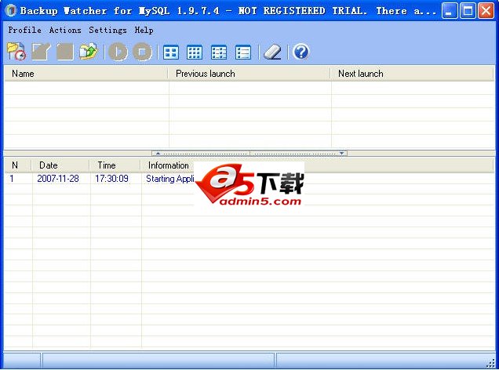Click the disabled start play button
Viewport: 499px width, 370px height.
pos(118,52)
